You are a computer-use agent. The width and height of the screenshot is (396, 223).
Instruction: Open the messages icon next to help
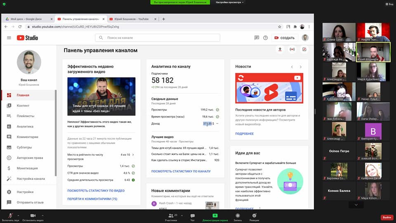click(257, 38)
